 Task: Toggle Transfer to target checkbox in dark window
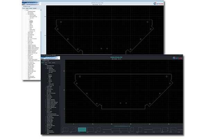pos(42,61)
